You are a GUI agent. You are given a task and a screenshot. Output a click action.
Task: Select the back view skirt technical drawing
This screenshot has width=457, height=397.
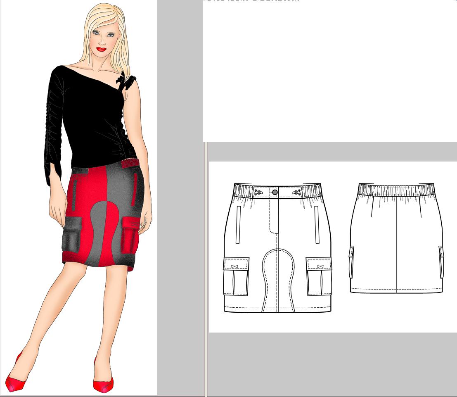point(396,238)
